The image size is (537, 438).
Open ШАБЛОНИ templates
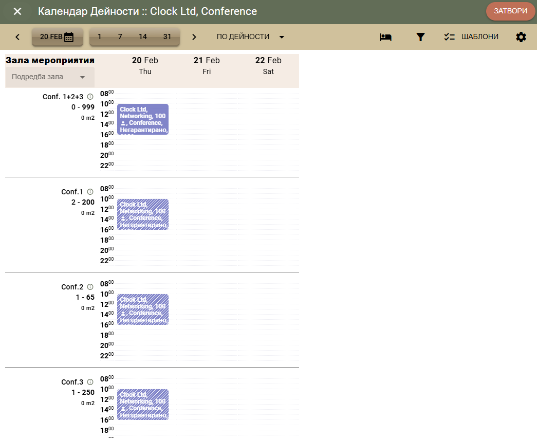pos(471,36)
